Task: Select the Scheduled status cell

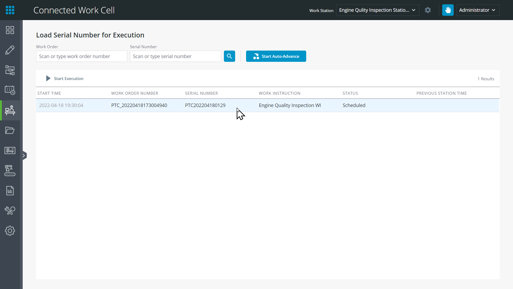Action: (x=354, y=105)
